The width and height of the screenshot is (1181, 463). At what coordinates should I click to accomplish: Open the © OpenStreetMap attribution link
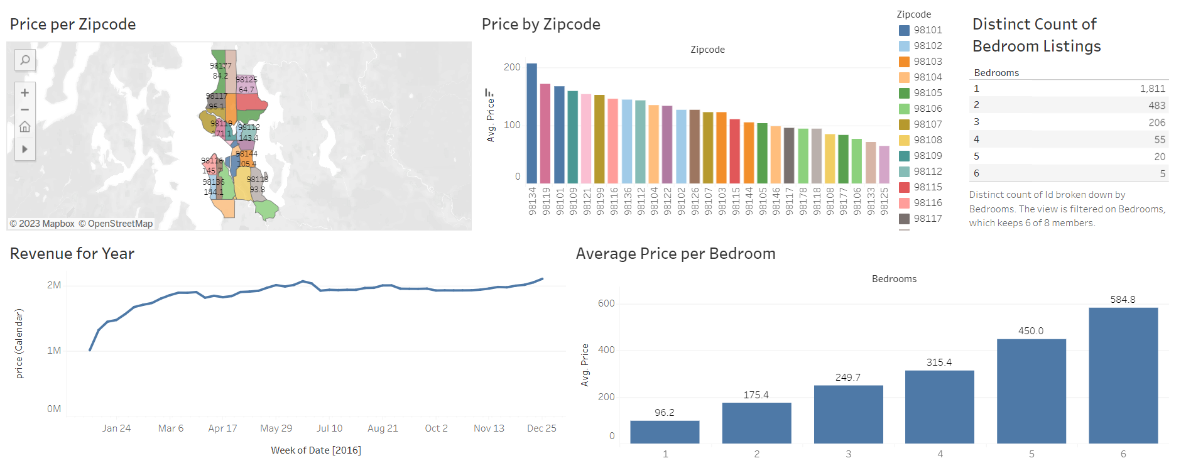point(116,223)
